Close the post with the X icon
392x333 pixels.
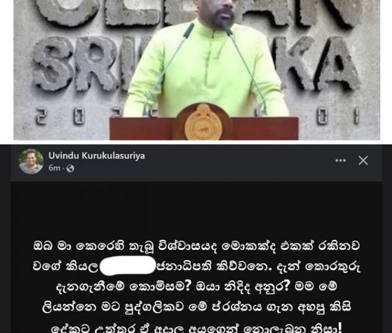[363, 160]
